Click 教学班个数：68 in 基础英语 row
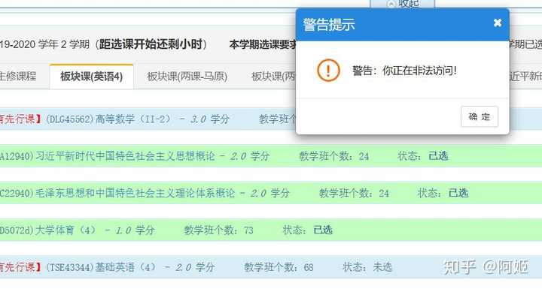 (x=279, y=267)
